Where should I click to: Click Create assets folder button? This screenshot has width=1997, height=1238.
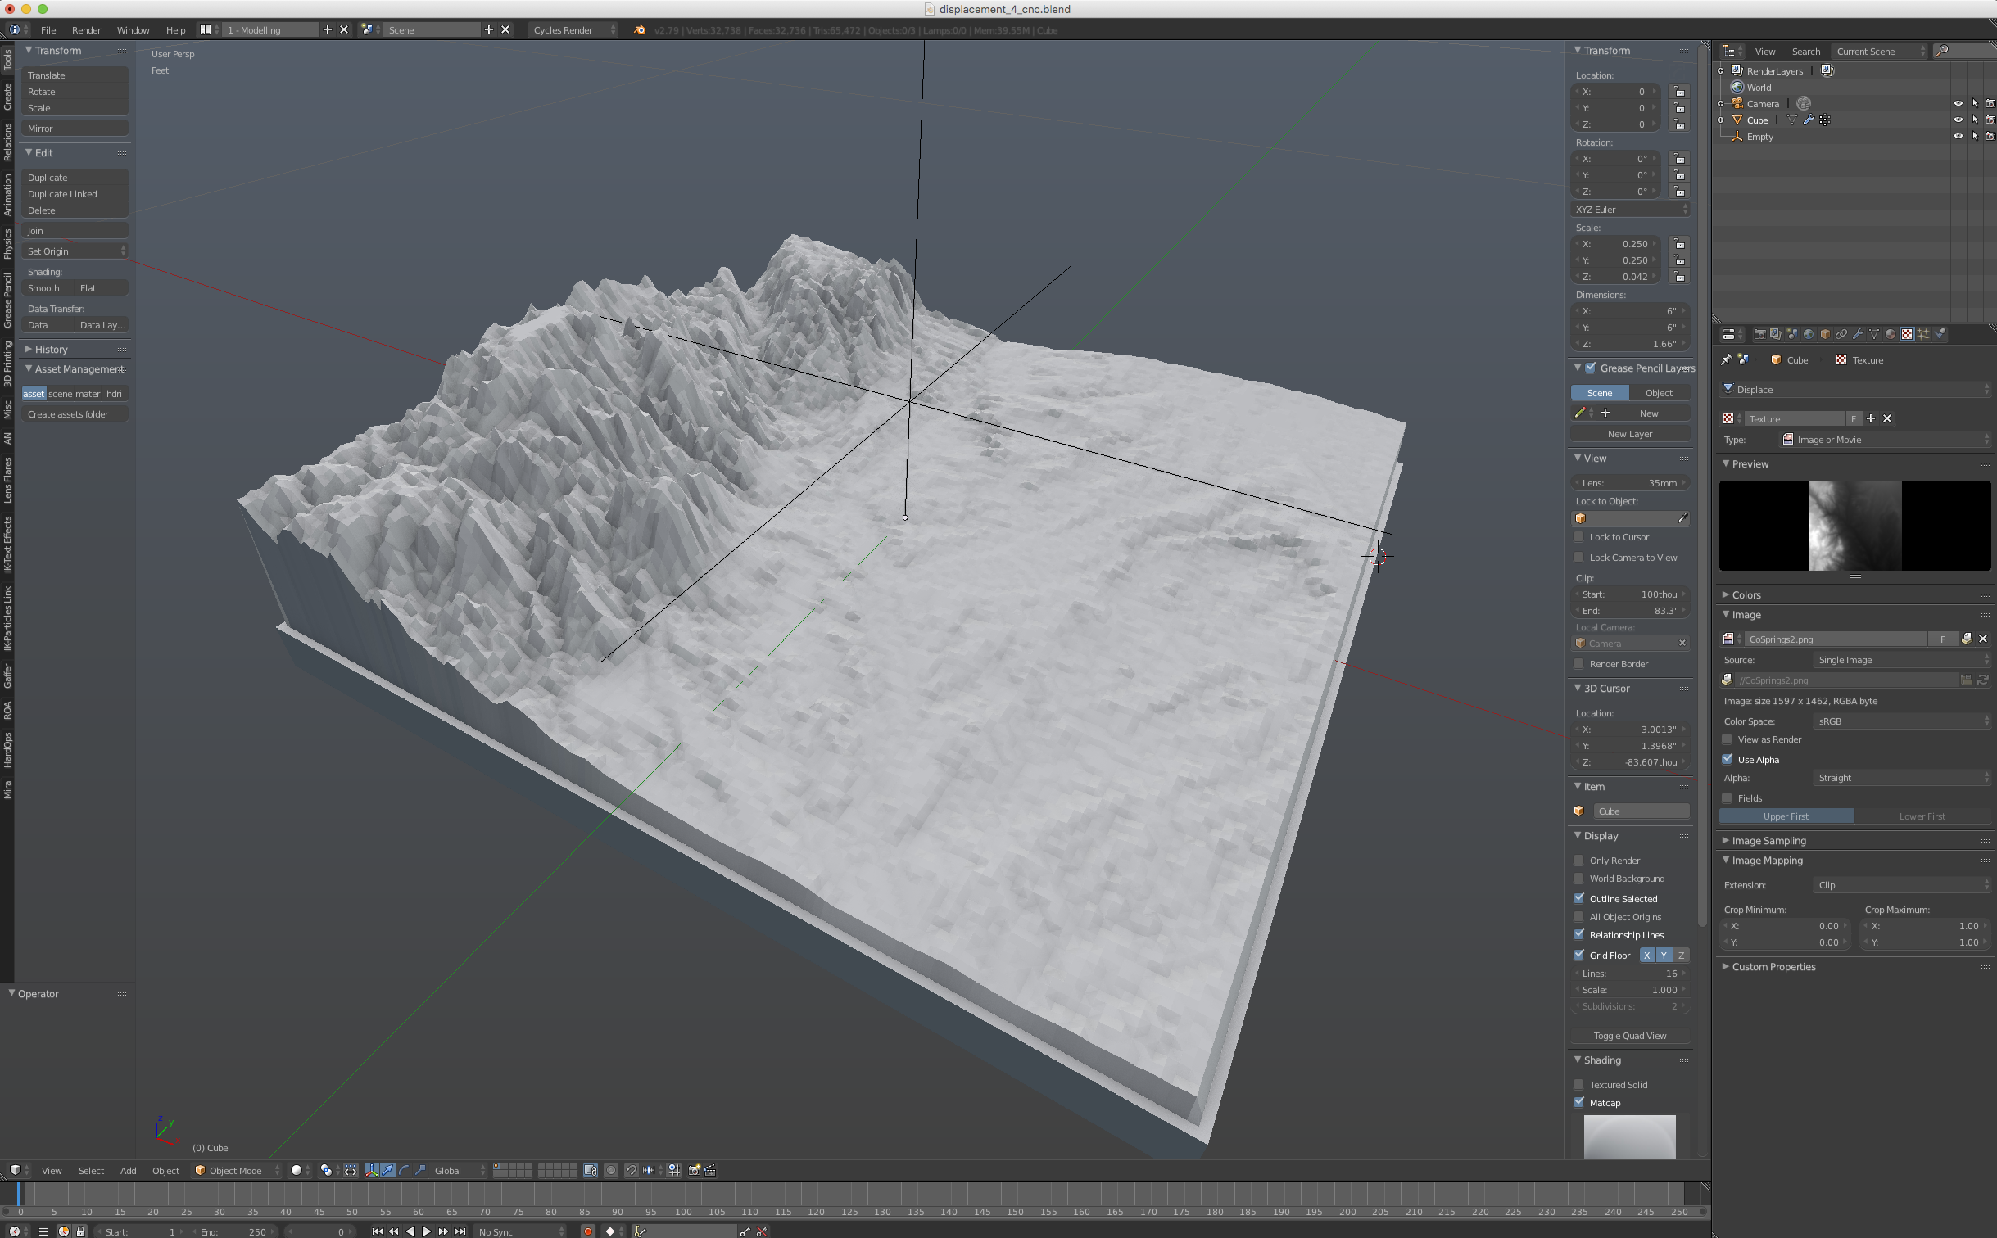(75, 414)
